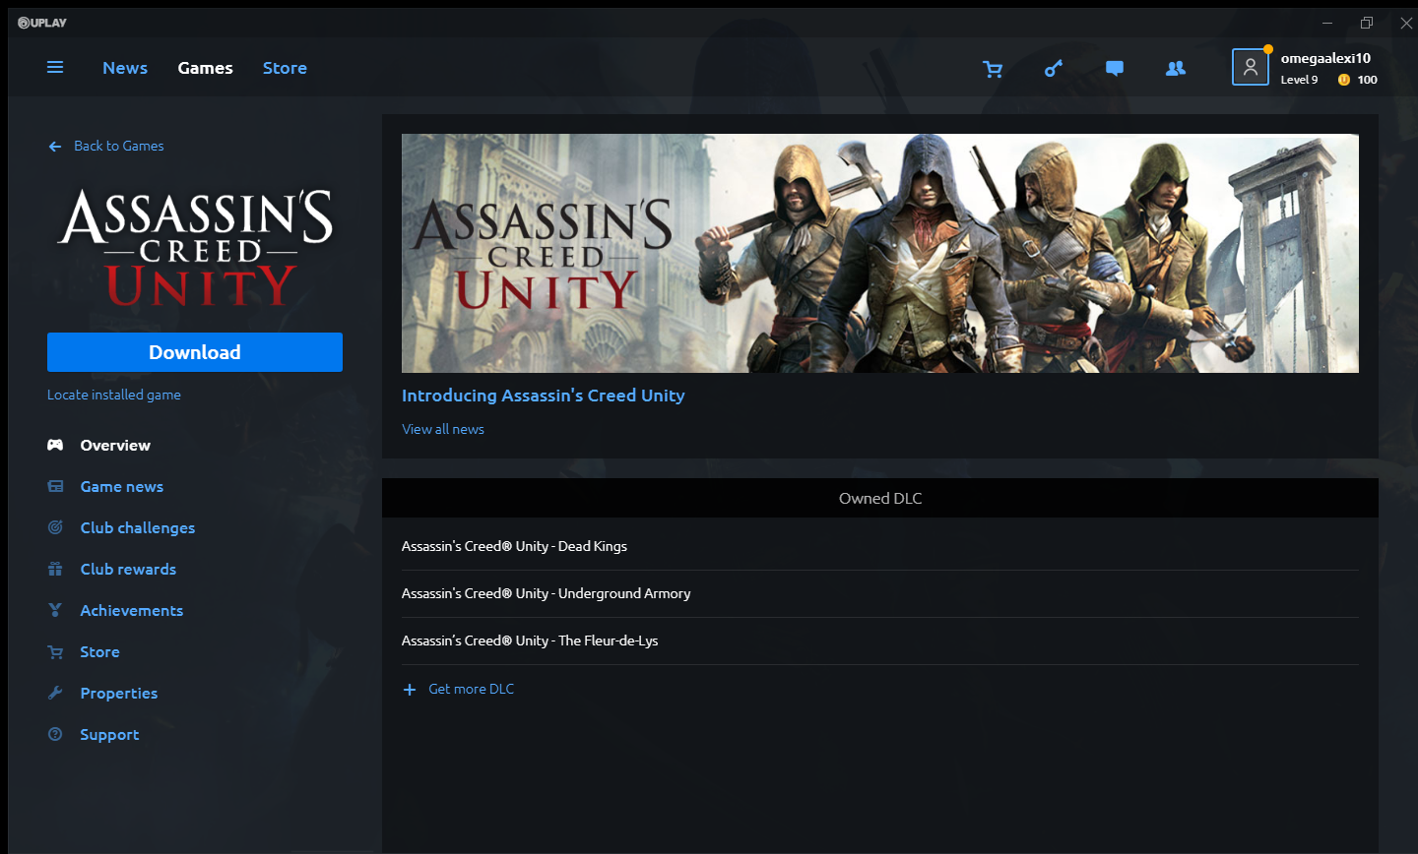Select The Fleur-de-Lys DLC row
Image resolution: width=1418 pixels, height=854 pixels.
(x=879, y=640)
